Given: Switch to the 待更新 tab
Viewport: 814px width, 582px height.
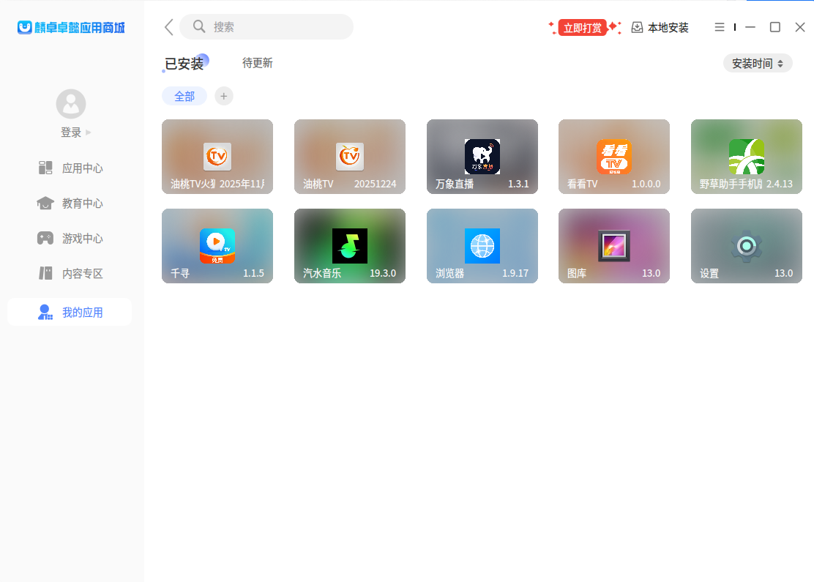Looking at the screenshot, I should [258, 63].
